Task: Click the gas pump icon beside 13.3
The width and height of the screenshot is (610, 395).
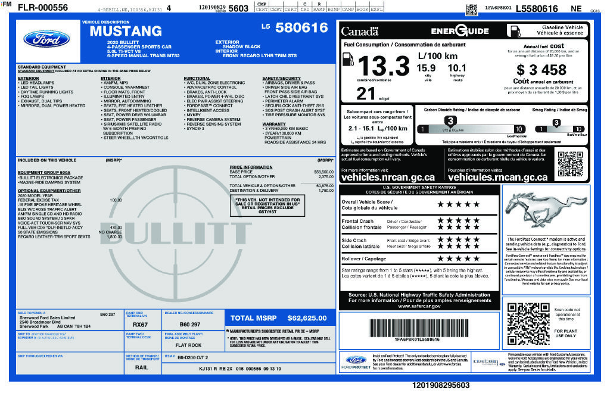Action: click(x=348, y=60)
